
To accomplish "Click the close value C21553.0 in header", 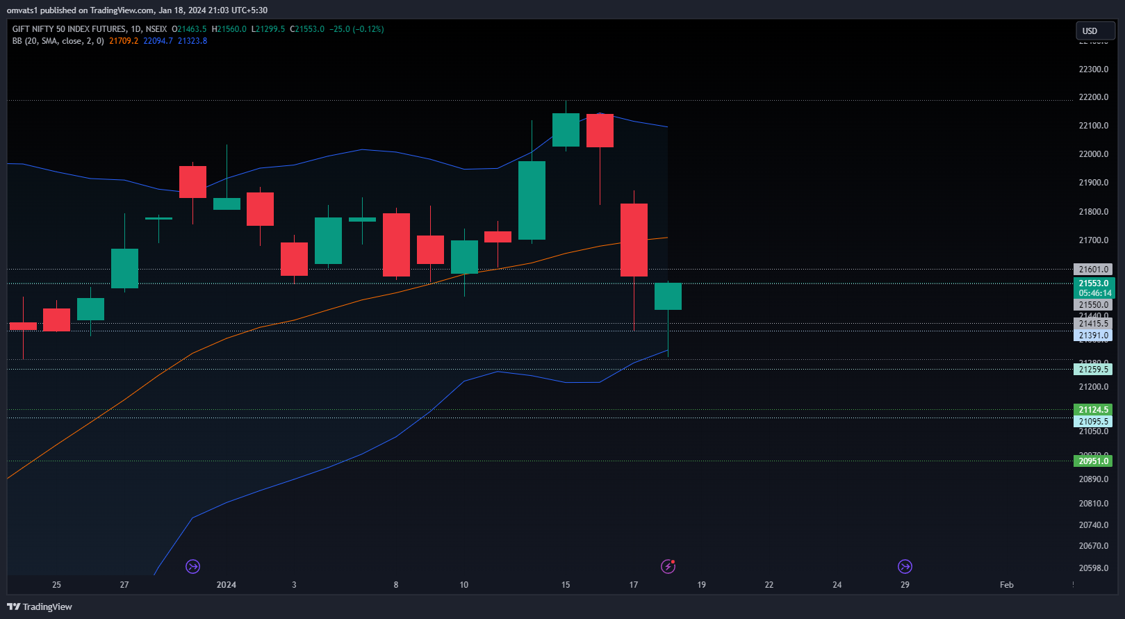I will [307, 29].
